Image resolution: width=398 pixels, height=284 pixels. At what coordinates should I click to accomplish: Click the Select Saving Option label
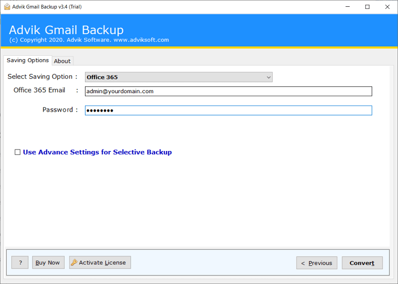point(42,77)
